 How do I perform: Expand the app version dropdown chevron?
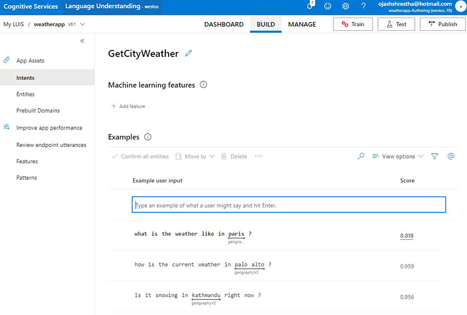[x=83, y=24]
